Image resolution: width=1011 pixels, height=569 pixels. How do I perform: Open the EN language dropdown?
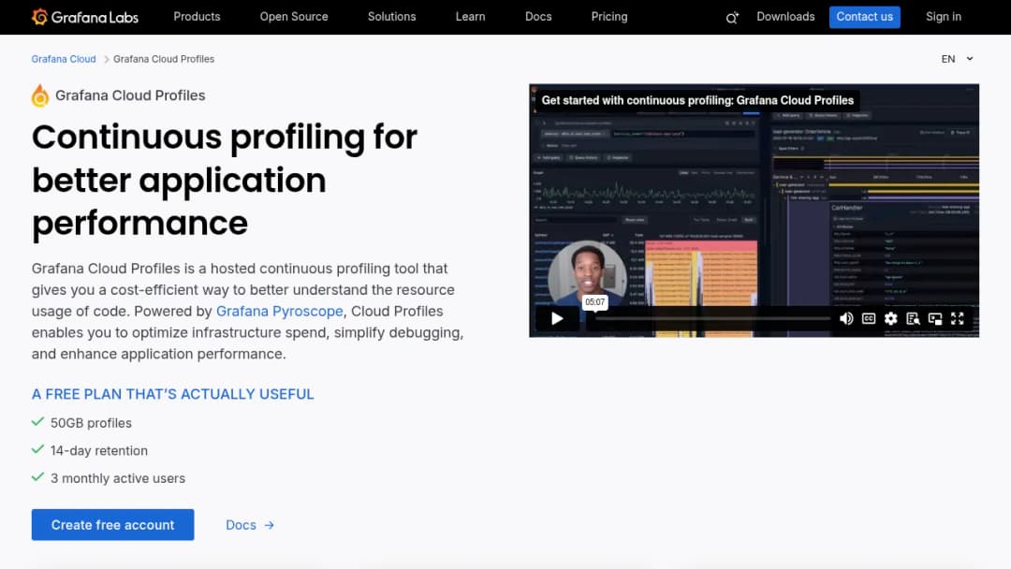[x=957, y=59]
